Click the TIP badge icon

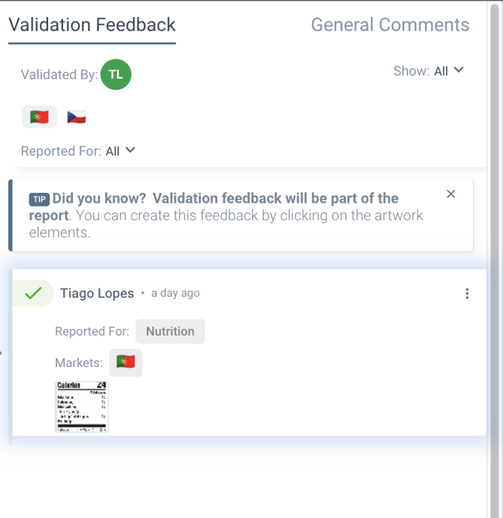pyautogui.click(x=39, y=200)
